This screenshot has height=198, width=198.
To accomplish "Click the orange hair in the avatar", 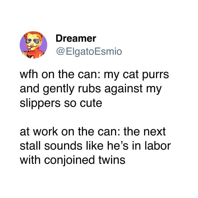I will 34,34.
